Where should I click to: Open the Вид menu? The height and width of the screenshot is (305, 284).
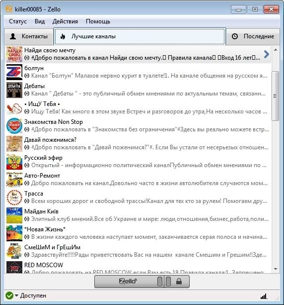tap(40, 21)
